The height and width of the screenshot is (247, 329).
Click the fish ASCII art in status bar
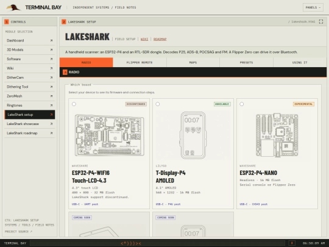[x=131, y=243]
